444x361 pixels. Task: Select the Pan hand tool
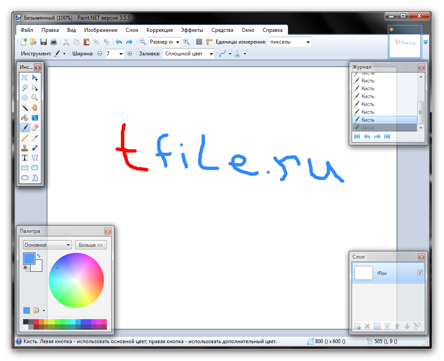(35, 108)
